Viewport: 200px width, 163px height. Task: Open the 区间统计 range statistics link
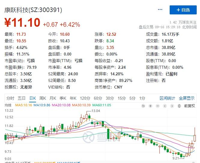[167, 98]
